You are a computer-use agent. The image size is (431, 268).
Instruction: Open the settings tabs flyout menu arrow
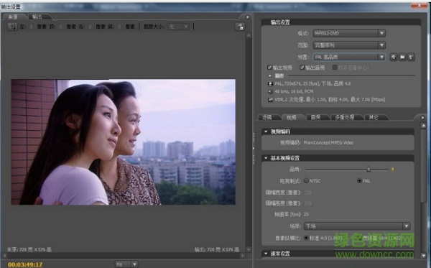click(423, 117)
